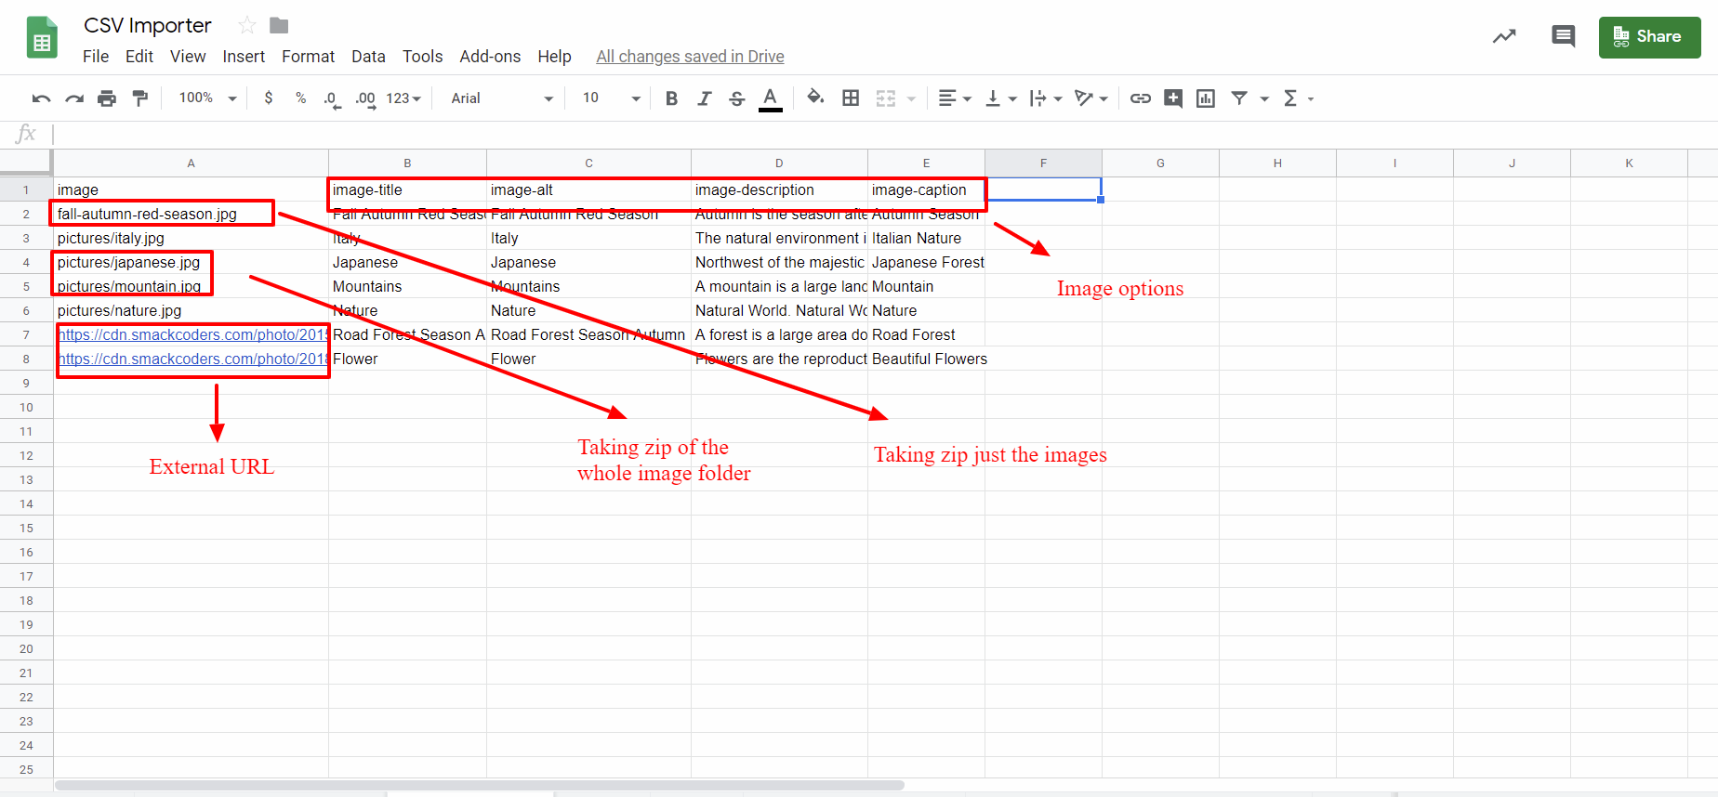Open the smackcoders link in row 7
Image resolution: width=1718 pixels, height=797 pixels.
[193, 334]
